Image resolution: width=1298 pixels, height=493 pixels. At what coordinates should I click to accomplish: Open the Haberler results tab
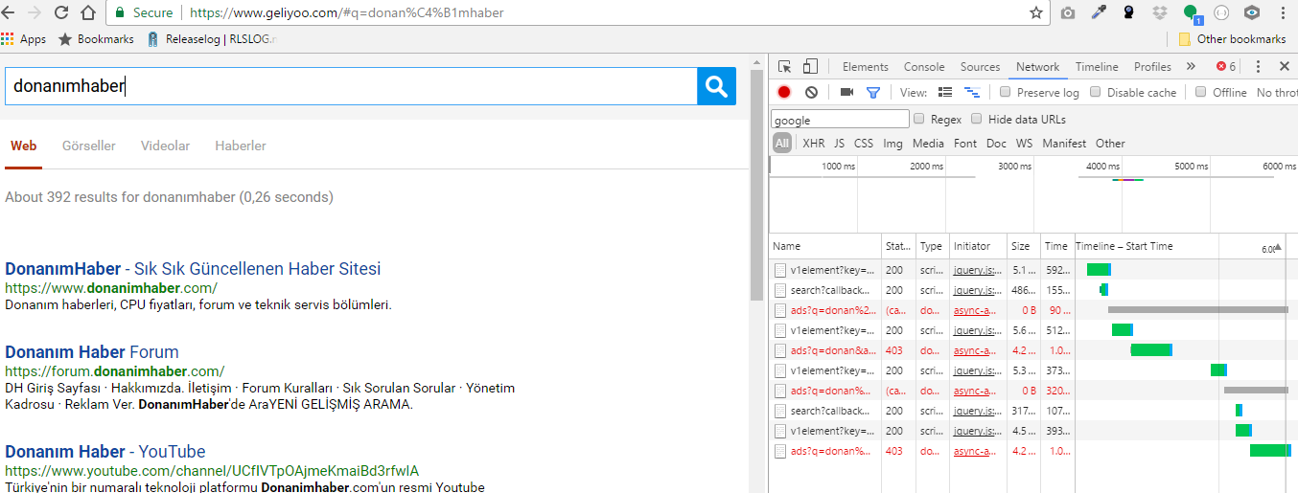[x=241, y=146]
